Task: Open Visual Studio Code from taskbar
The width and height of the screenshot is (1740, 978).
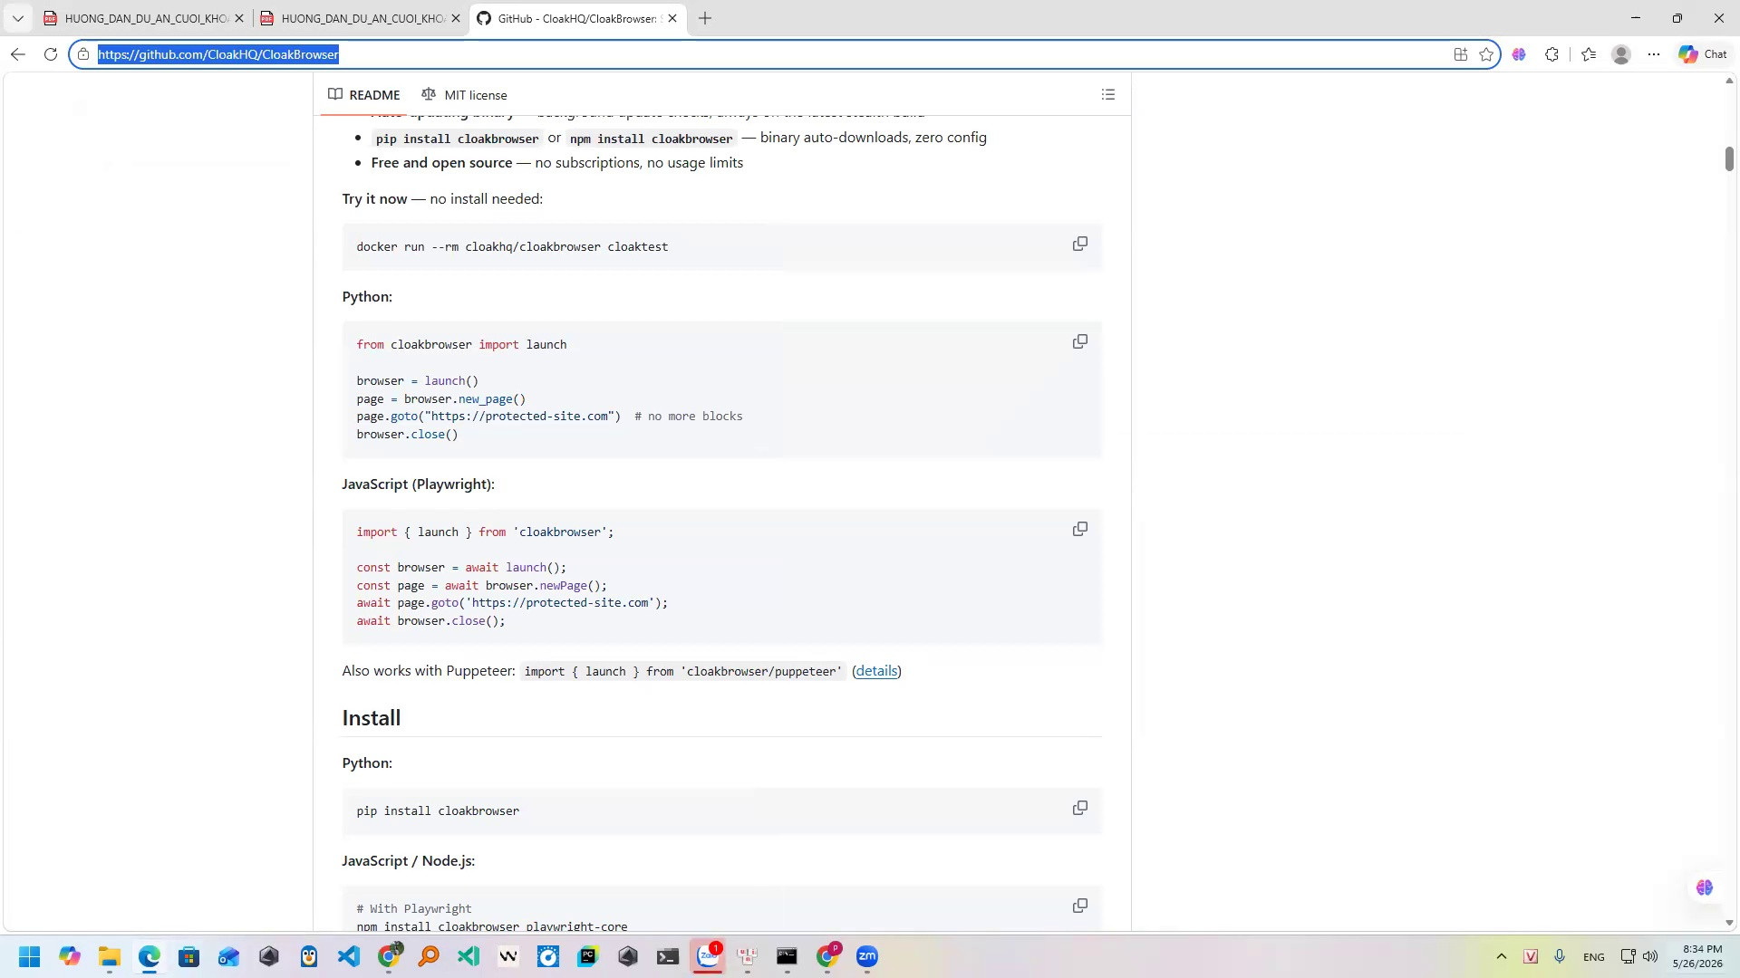Action: tap(349, 956)
